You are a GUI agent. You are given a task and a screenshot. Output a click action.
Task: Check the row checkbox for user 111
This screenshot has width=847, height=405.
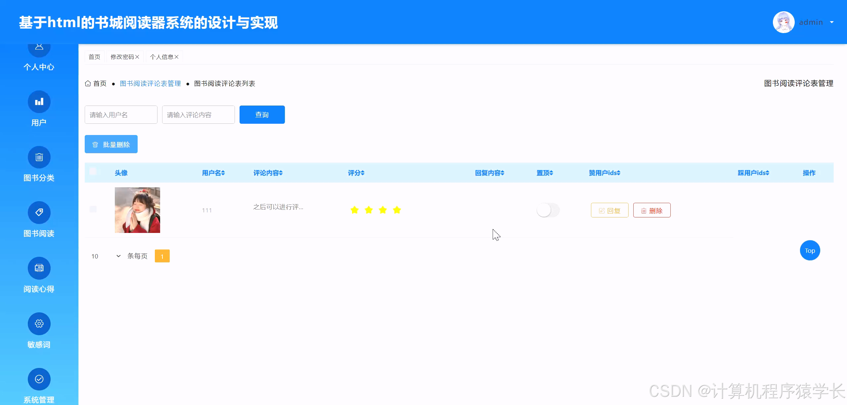click(93, 209)
